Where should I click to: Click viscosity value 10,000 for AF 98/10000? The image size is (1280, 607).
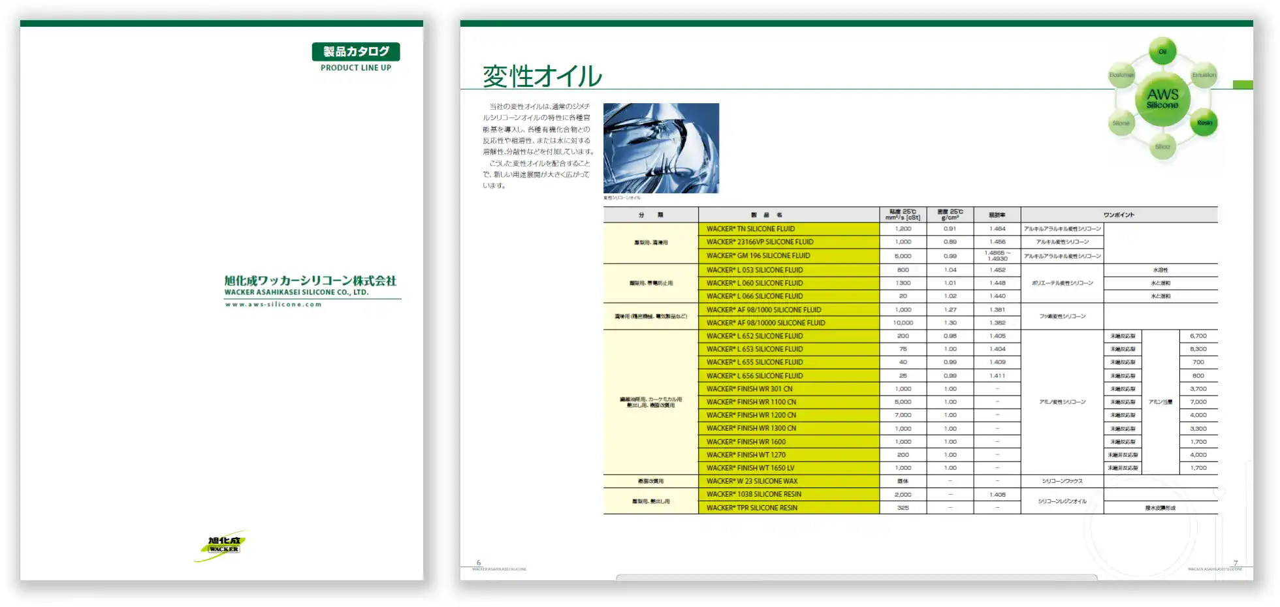coord(903,323)
